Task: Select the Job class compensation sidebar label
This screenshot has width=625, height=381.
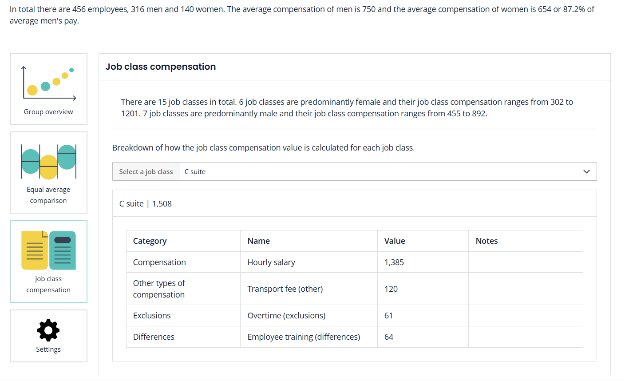Action: pos(48,284)
